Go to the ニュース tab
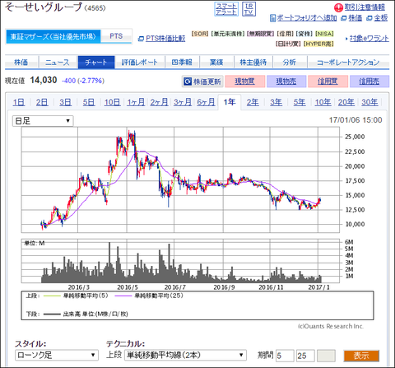Screen dimensions: 395x368 pos(58,63)
